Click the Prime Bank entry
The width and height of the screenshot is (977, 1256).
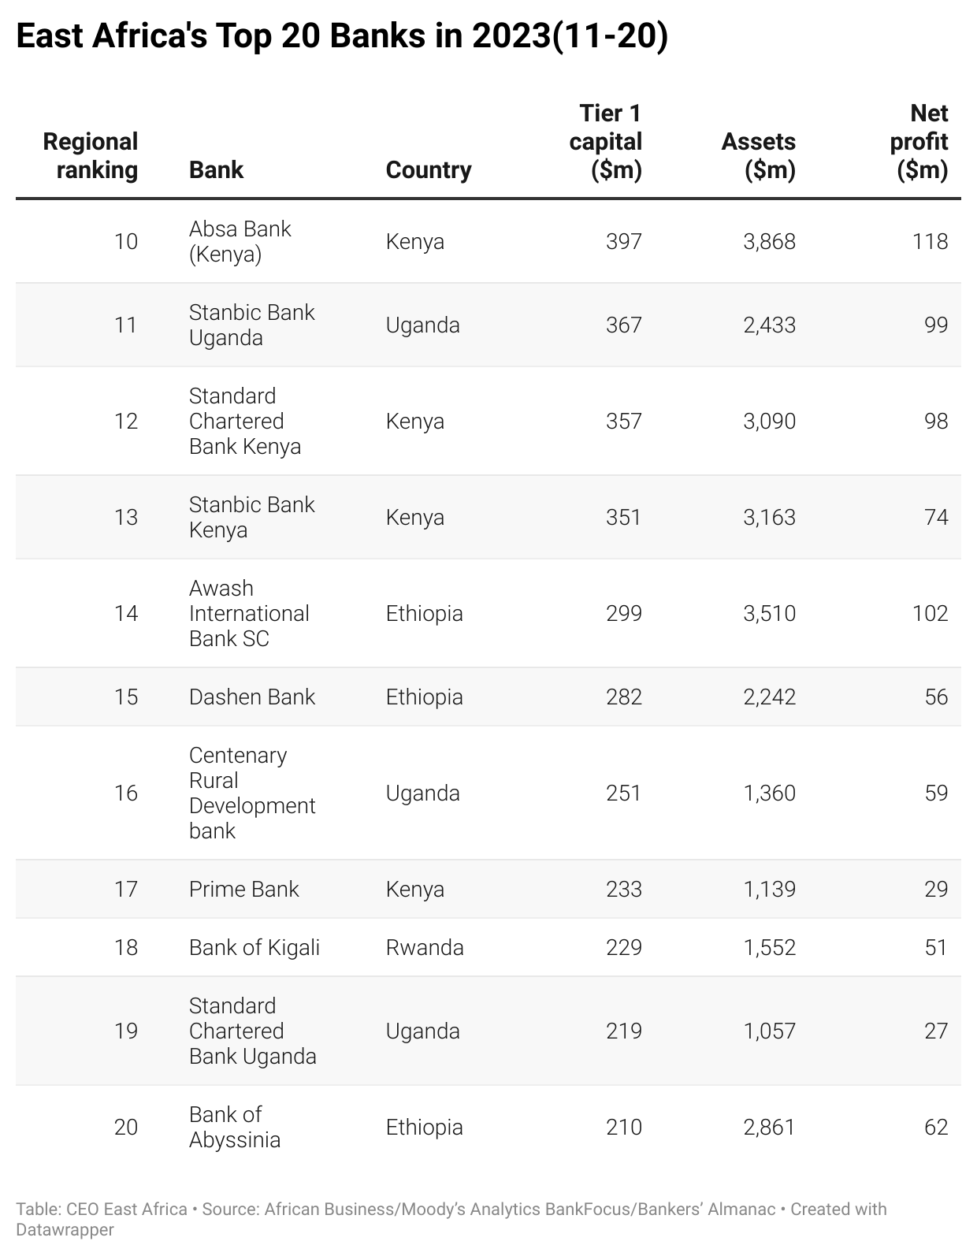[x=243, y=889]
